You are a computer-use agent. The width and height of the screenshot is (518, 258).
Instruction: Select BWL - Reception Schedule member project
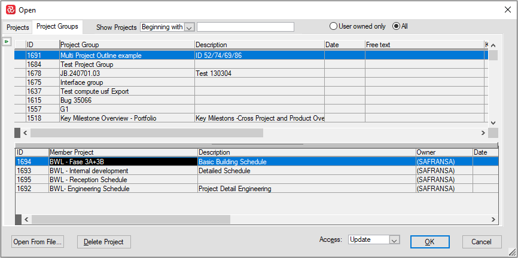88,180
